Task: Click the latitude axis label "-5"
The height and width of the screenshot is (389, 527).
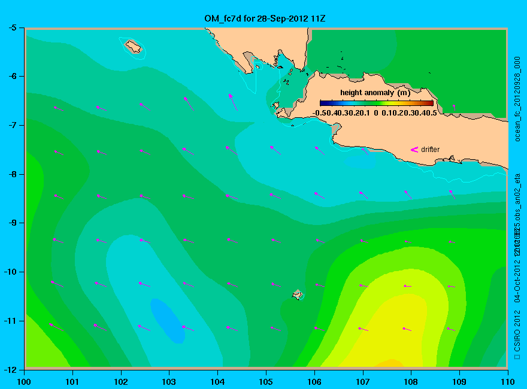Action: point(12,28)
